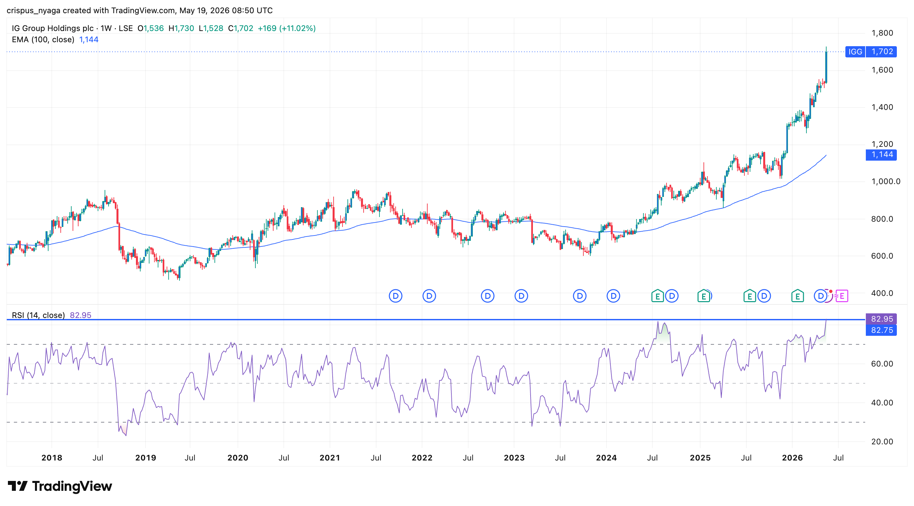Click the 2023 label on time axis
The height and width of the screenshot is (506, 914).
(514, 458)
